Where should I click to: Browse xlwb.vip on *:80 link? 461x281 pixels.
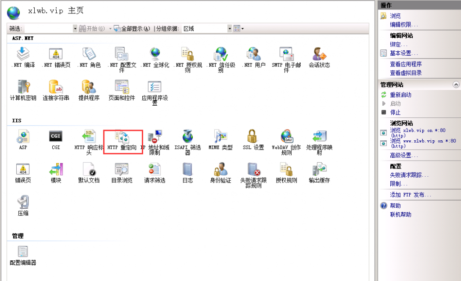click(x=417, y=133)
